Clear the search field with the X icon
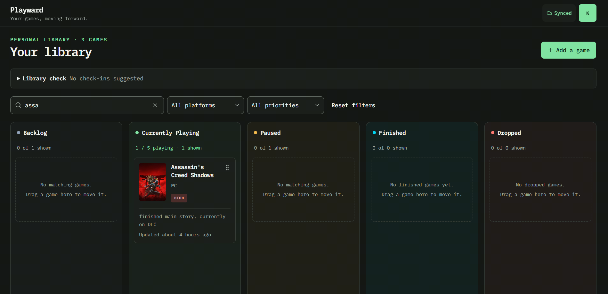608x294 pixels. 155,105
